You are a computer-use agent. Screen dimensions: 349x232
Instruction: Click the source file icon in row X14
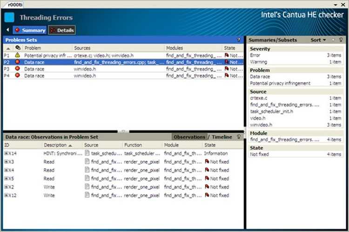(87, 153)
